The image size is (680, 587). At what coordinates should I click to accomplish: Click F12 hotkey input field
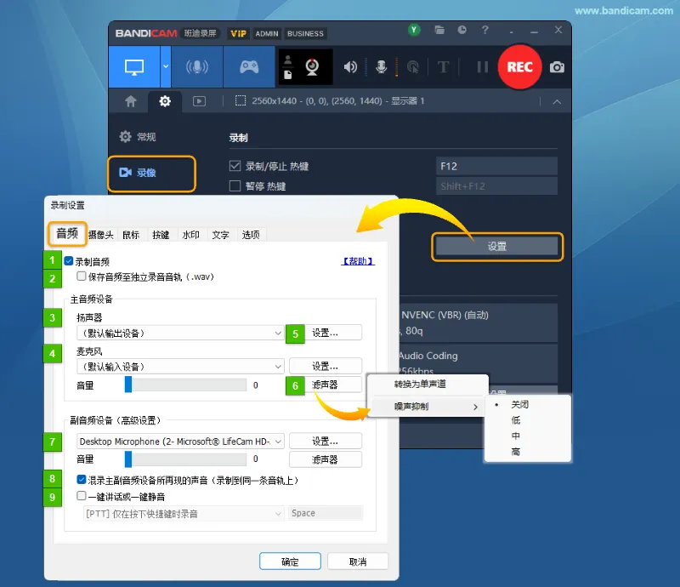(496, 166)
